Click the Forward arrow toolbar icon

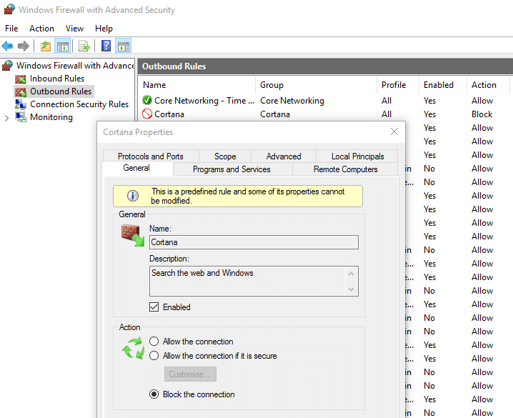[24, 46]
